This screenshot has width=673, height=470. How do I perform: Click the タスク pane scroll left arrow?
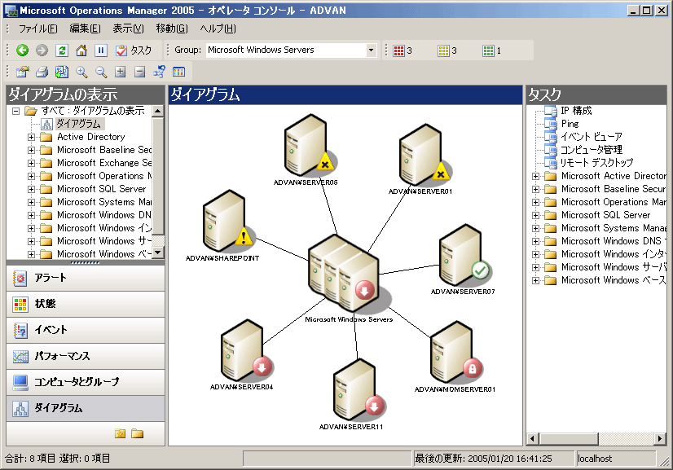[x=533, y=439]
